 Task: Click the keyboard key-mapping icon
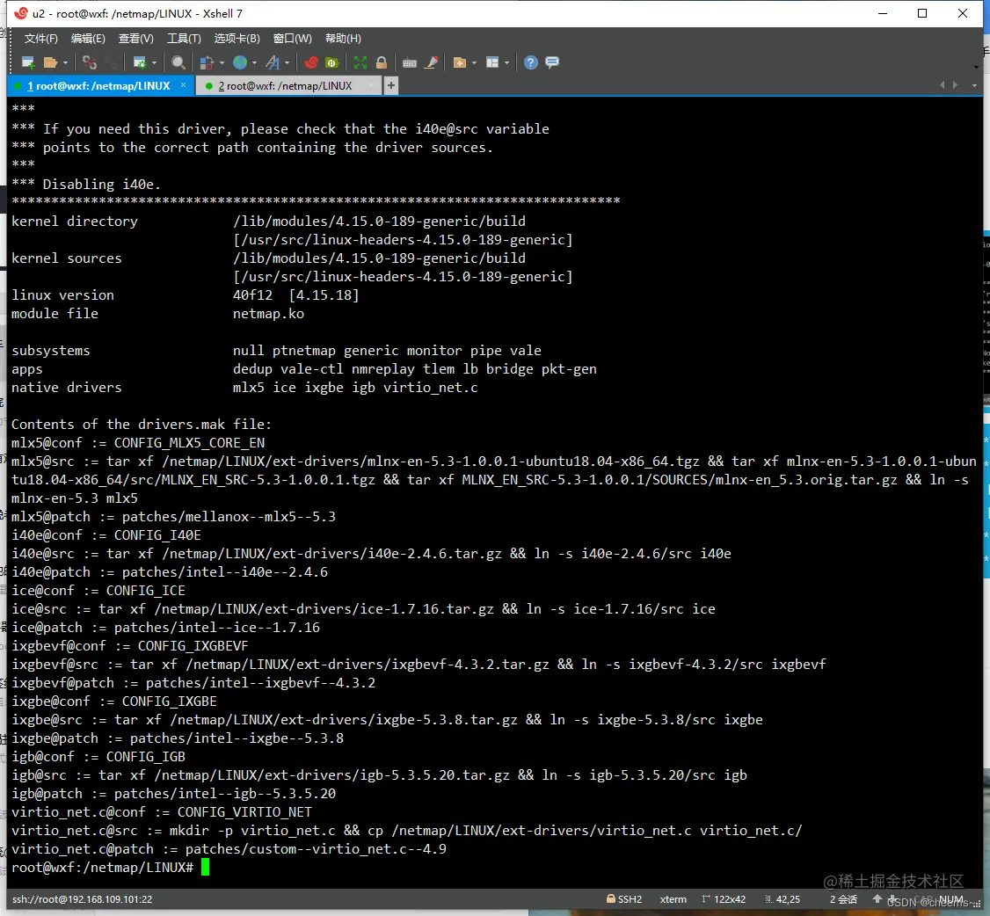410,62
